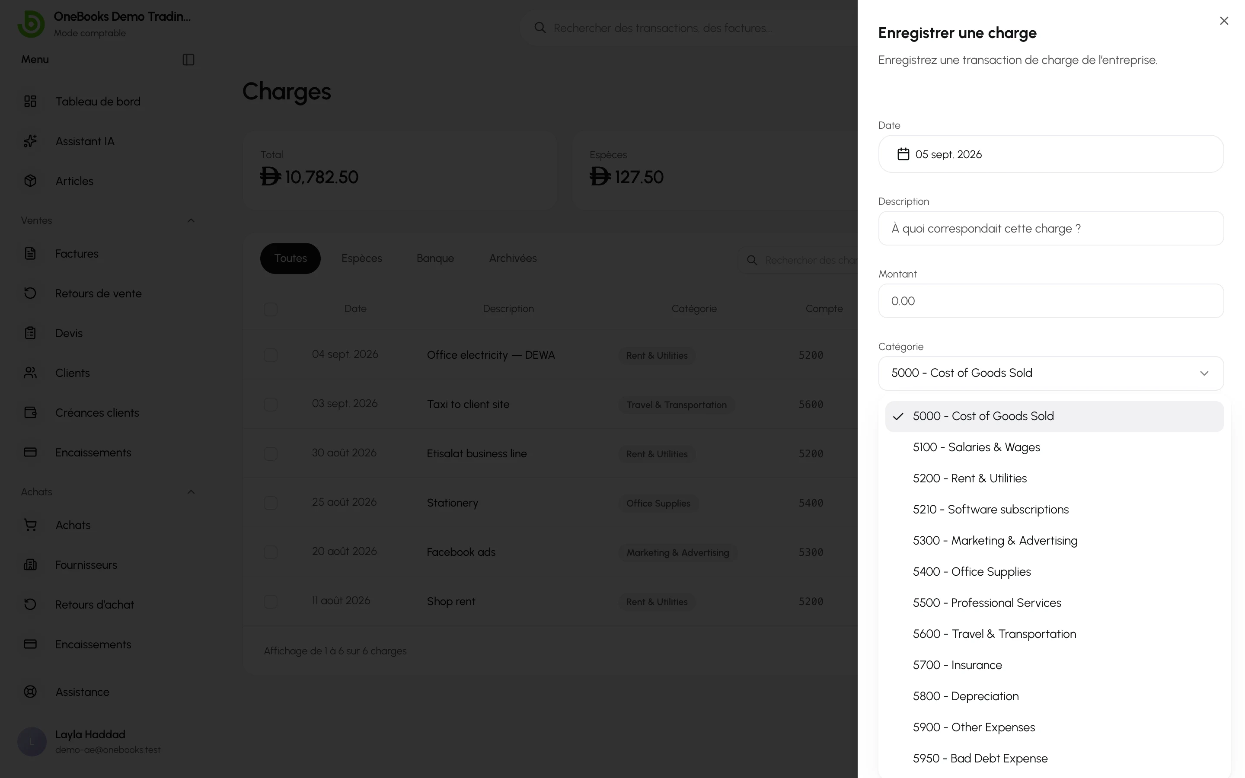Viewport: 1245px width, 778px height.
Task: Select 5600 - Travel & Transportation option
Action: (x=1054, y=634)
